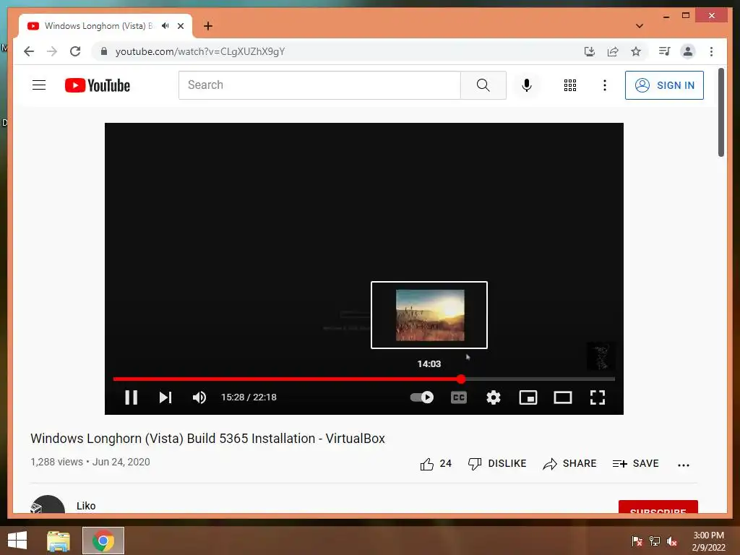The image size is (740, 555).
Task: Open Action Center flag tray icon
Action: click(x=637, y=541)
